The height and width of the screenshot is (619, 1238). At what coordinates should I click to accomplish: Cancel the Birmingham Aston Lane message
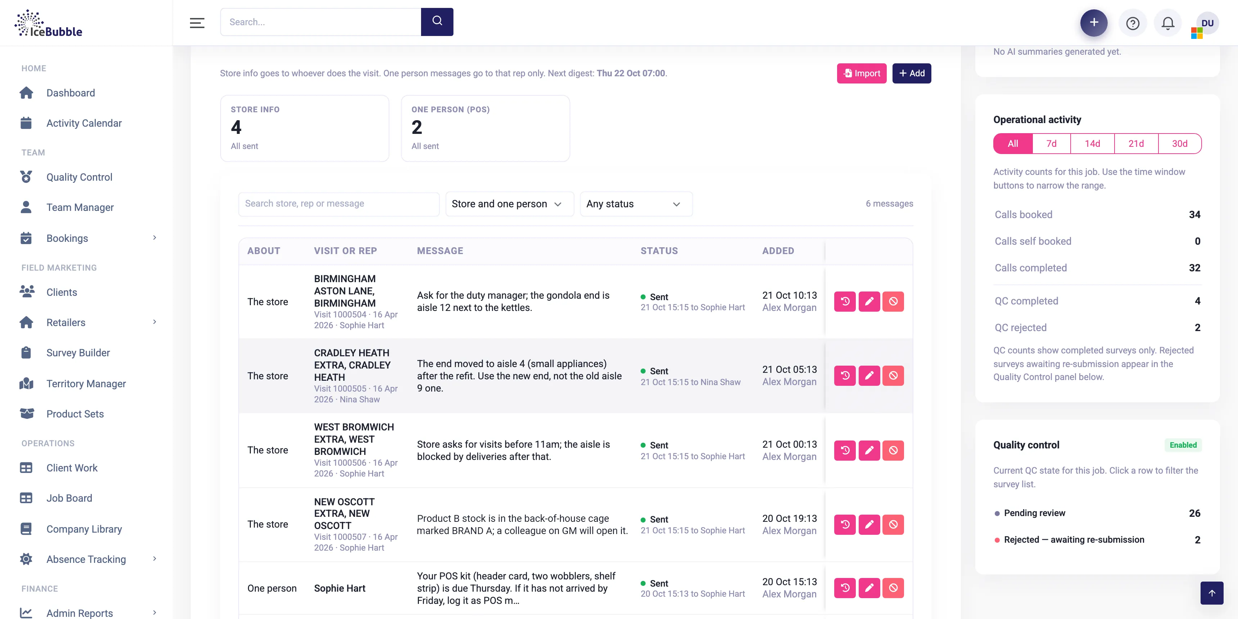click(893, 301)
